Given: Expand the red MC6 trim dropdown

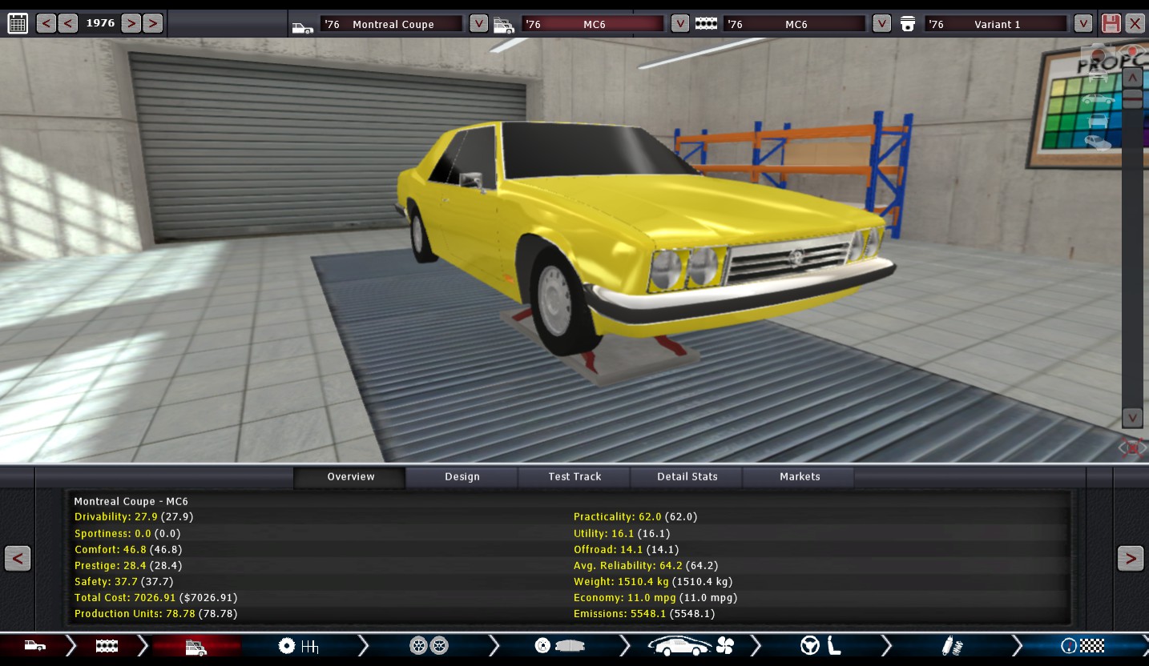Looking at the screenshot, I should point(679,23).
